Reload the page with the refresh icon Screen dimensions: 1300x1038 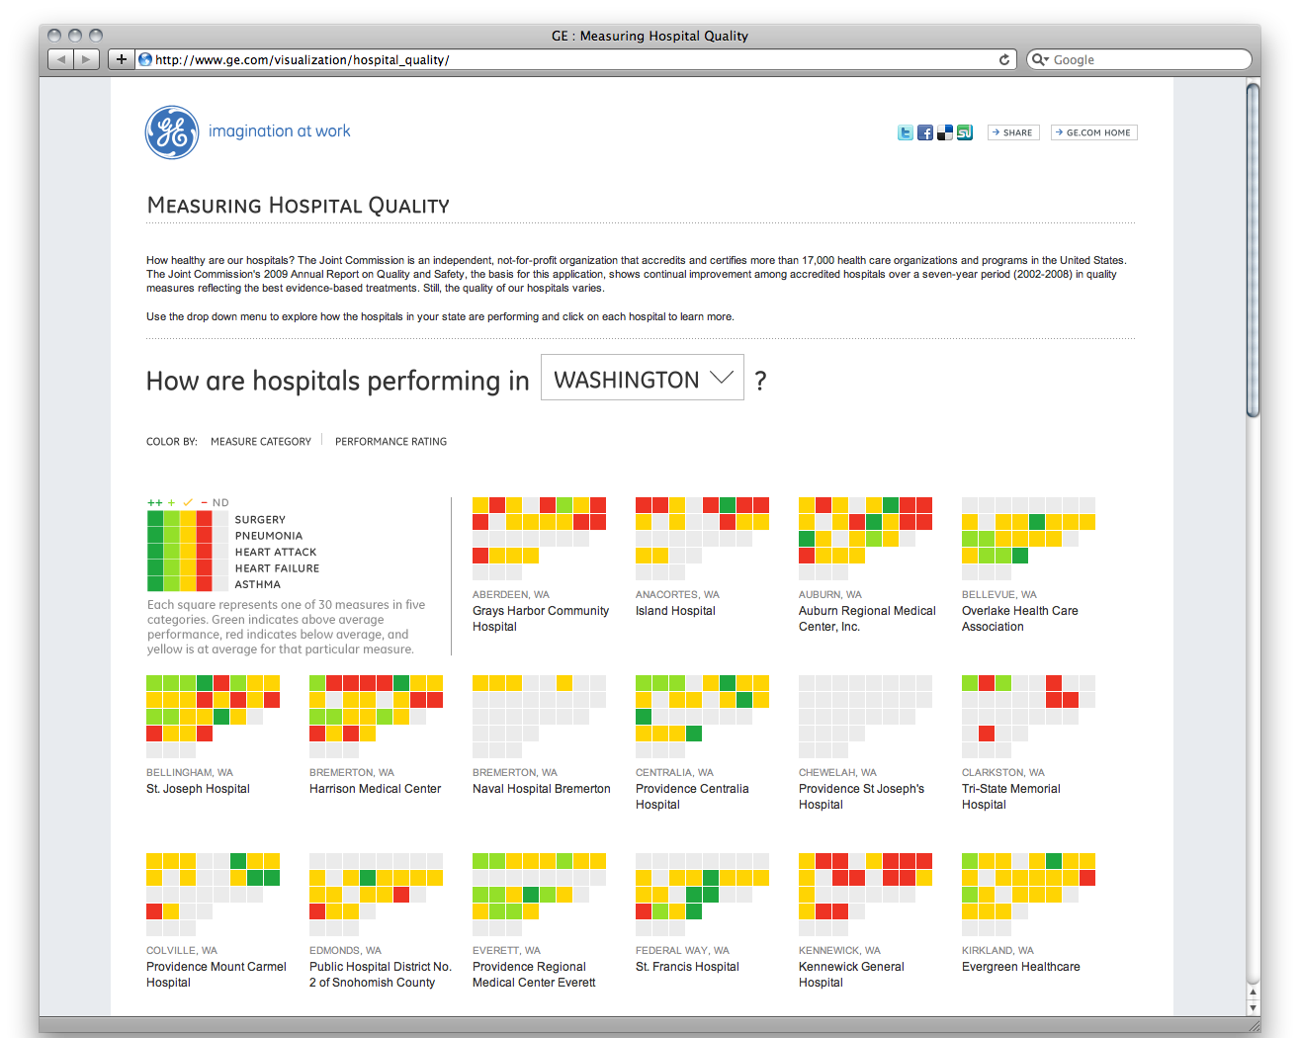[x=1004, y=59]
